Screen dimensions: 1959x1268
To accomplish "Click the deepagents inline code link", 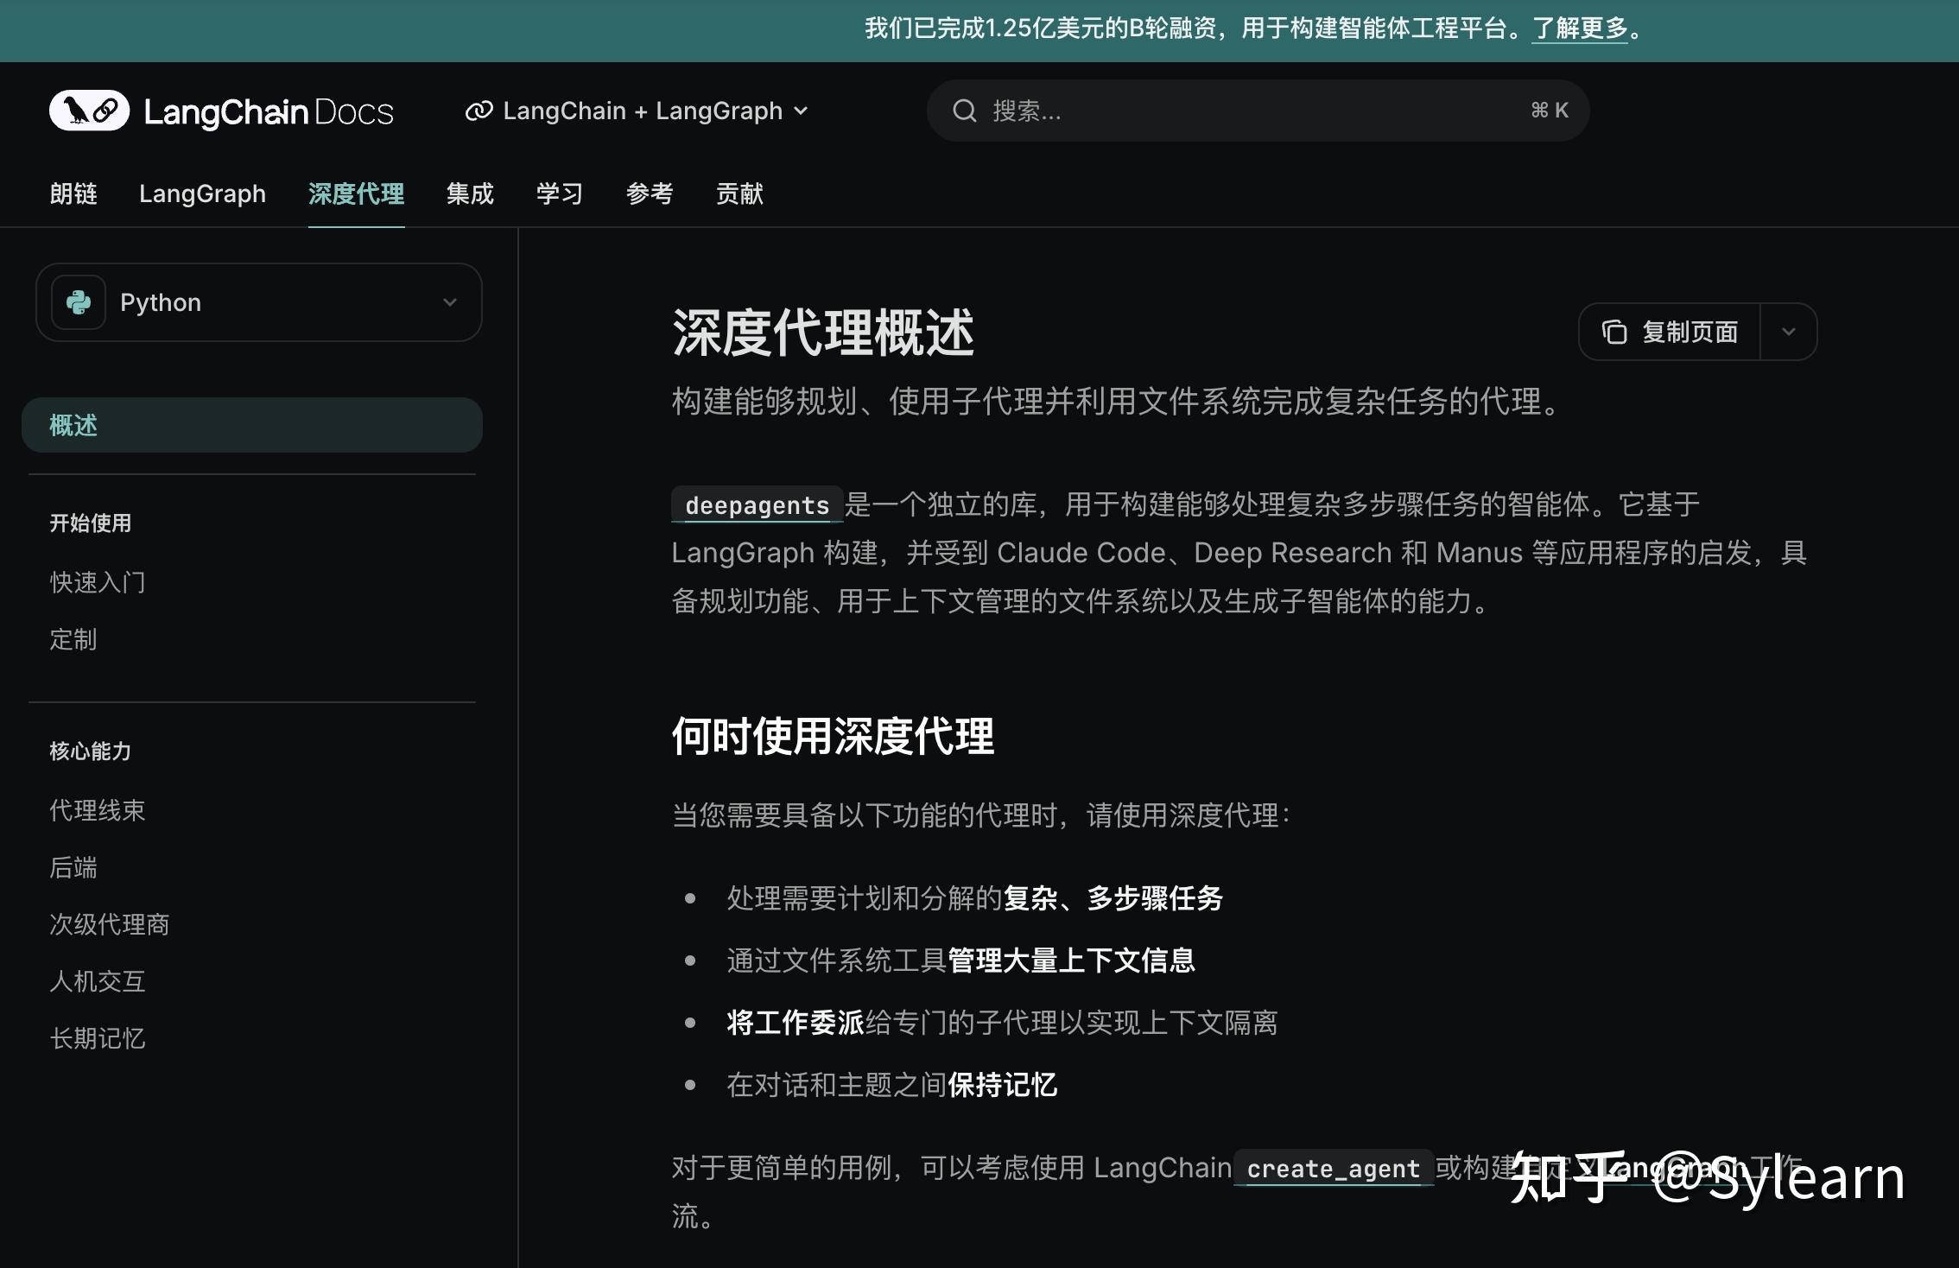I will [758, 505].
